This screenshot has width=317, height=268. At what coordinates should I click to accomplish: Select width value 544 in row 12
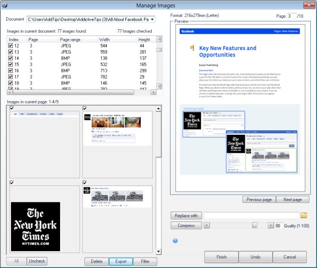[x=104, y=46]
